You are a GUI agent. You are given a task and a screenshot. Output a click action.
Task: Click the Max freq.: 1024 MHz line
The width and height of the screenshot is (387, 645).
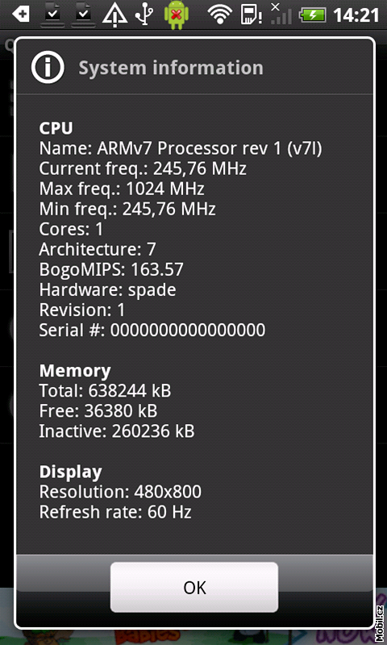[122, 189]
